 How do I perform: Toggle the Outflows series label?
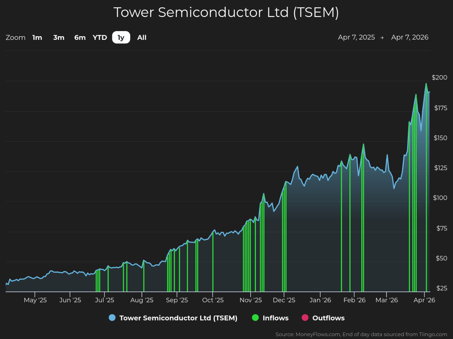click(x=328, y=318)
